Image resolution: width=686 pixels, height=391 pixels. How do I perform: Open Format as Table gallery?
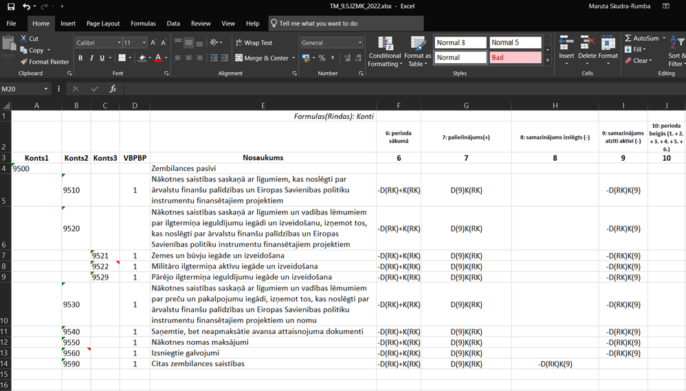pyautogui.click(x=417, y=52)
